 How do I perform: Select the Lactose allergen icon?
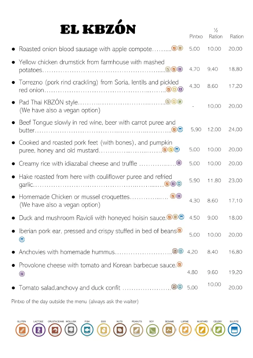pos(39,330)
